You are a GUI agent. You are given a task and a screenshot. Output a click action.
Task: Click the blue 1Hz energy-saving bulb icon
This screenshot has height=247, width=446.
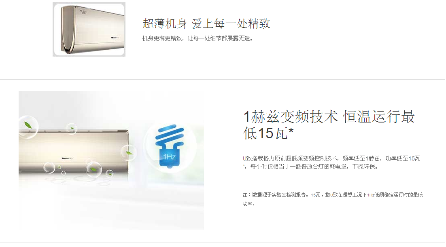[170, 146]
